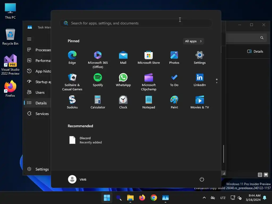Open the To Do app
272x204 pixels.
click(174, 80)
